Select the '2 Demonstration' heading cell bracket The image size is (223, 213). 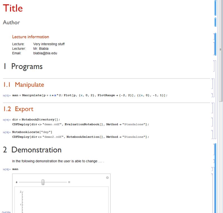pyautogui.click(x=214, y=149)
